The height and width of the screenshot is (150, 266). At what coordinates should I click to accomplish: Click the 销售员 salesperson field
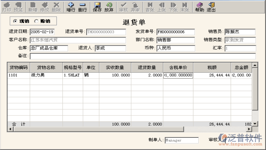tap(239, 32)
